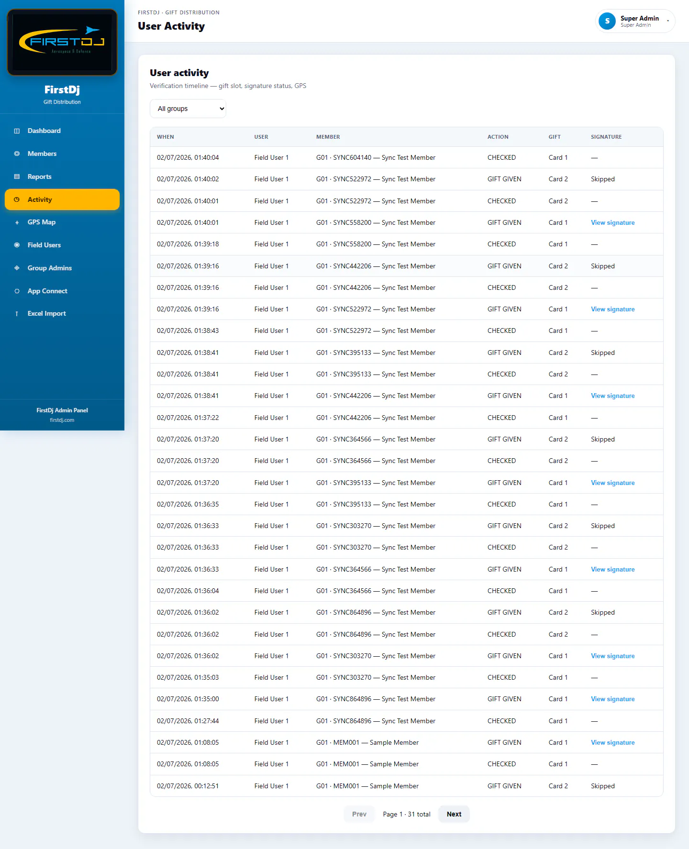689x849 pixels.
Task: Click the App Connect icon in sidebar
Action: coord(17,291)
